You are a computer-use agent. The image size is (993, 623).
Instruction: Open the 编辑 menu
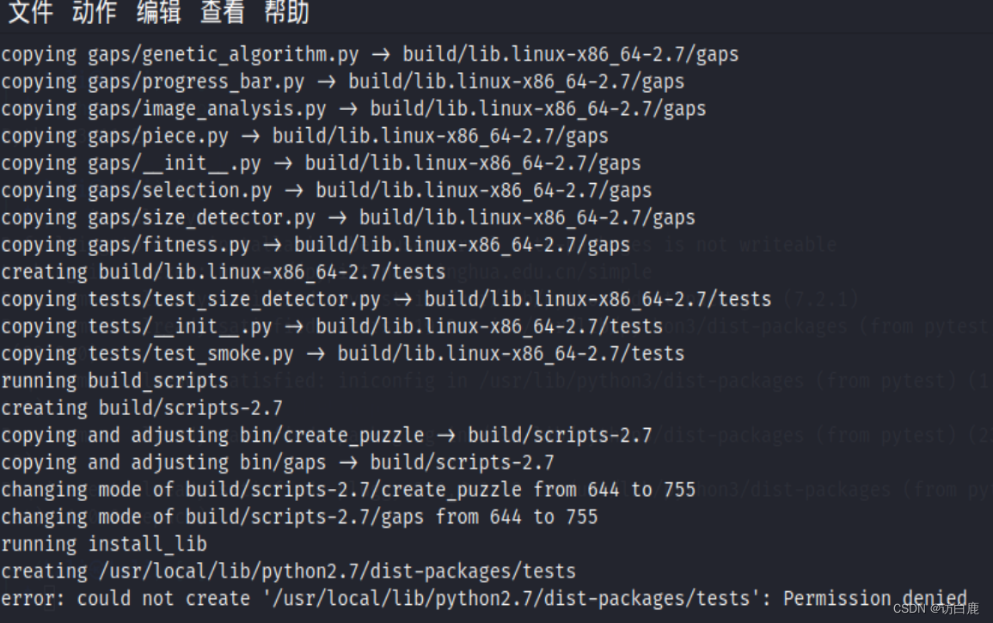(x=157, y=14)
